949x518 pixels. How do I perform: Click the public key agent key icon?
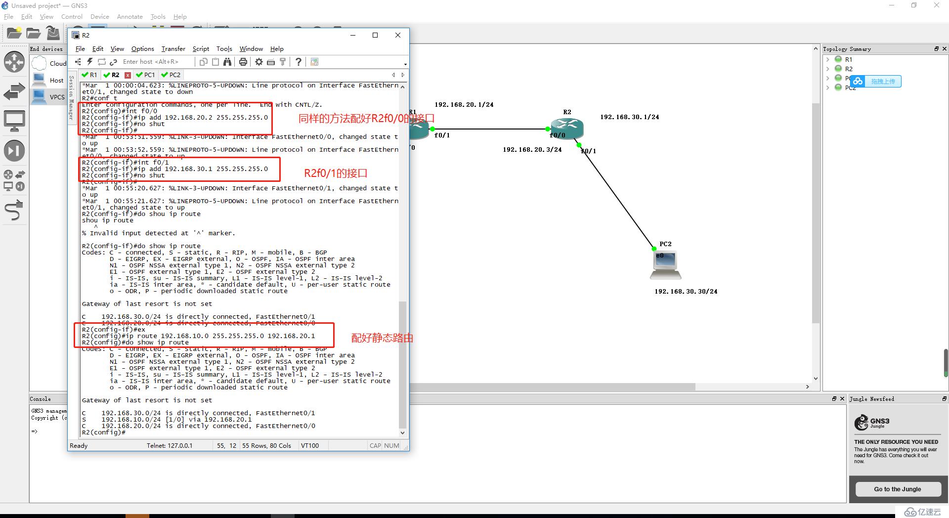click(282, 62)
